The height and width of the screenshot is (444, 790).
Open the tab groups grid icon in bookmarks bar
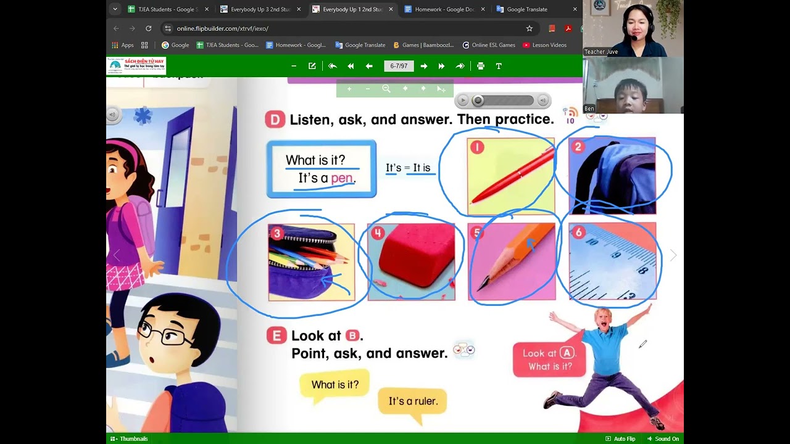tap(144, 45)
